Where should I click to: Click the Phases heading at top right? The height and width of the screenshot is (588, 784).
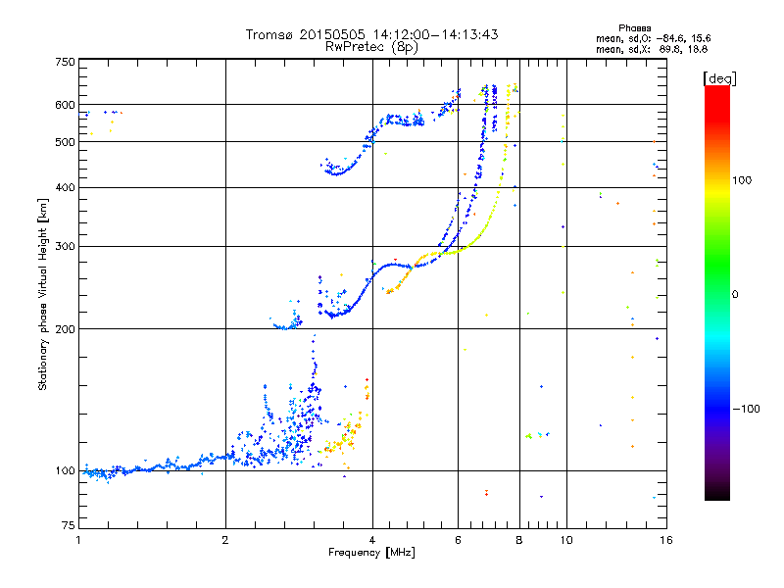tap(639, 27)
